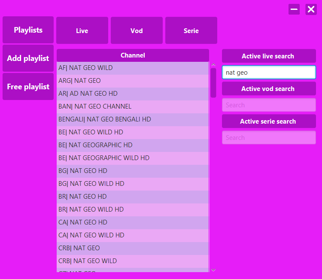Select channel BE| NAT GEOGRAPHIC WILD HD
322x279 pixels.
click(x=133, y=158)
